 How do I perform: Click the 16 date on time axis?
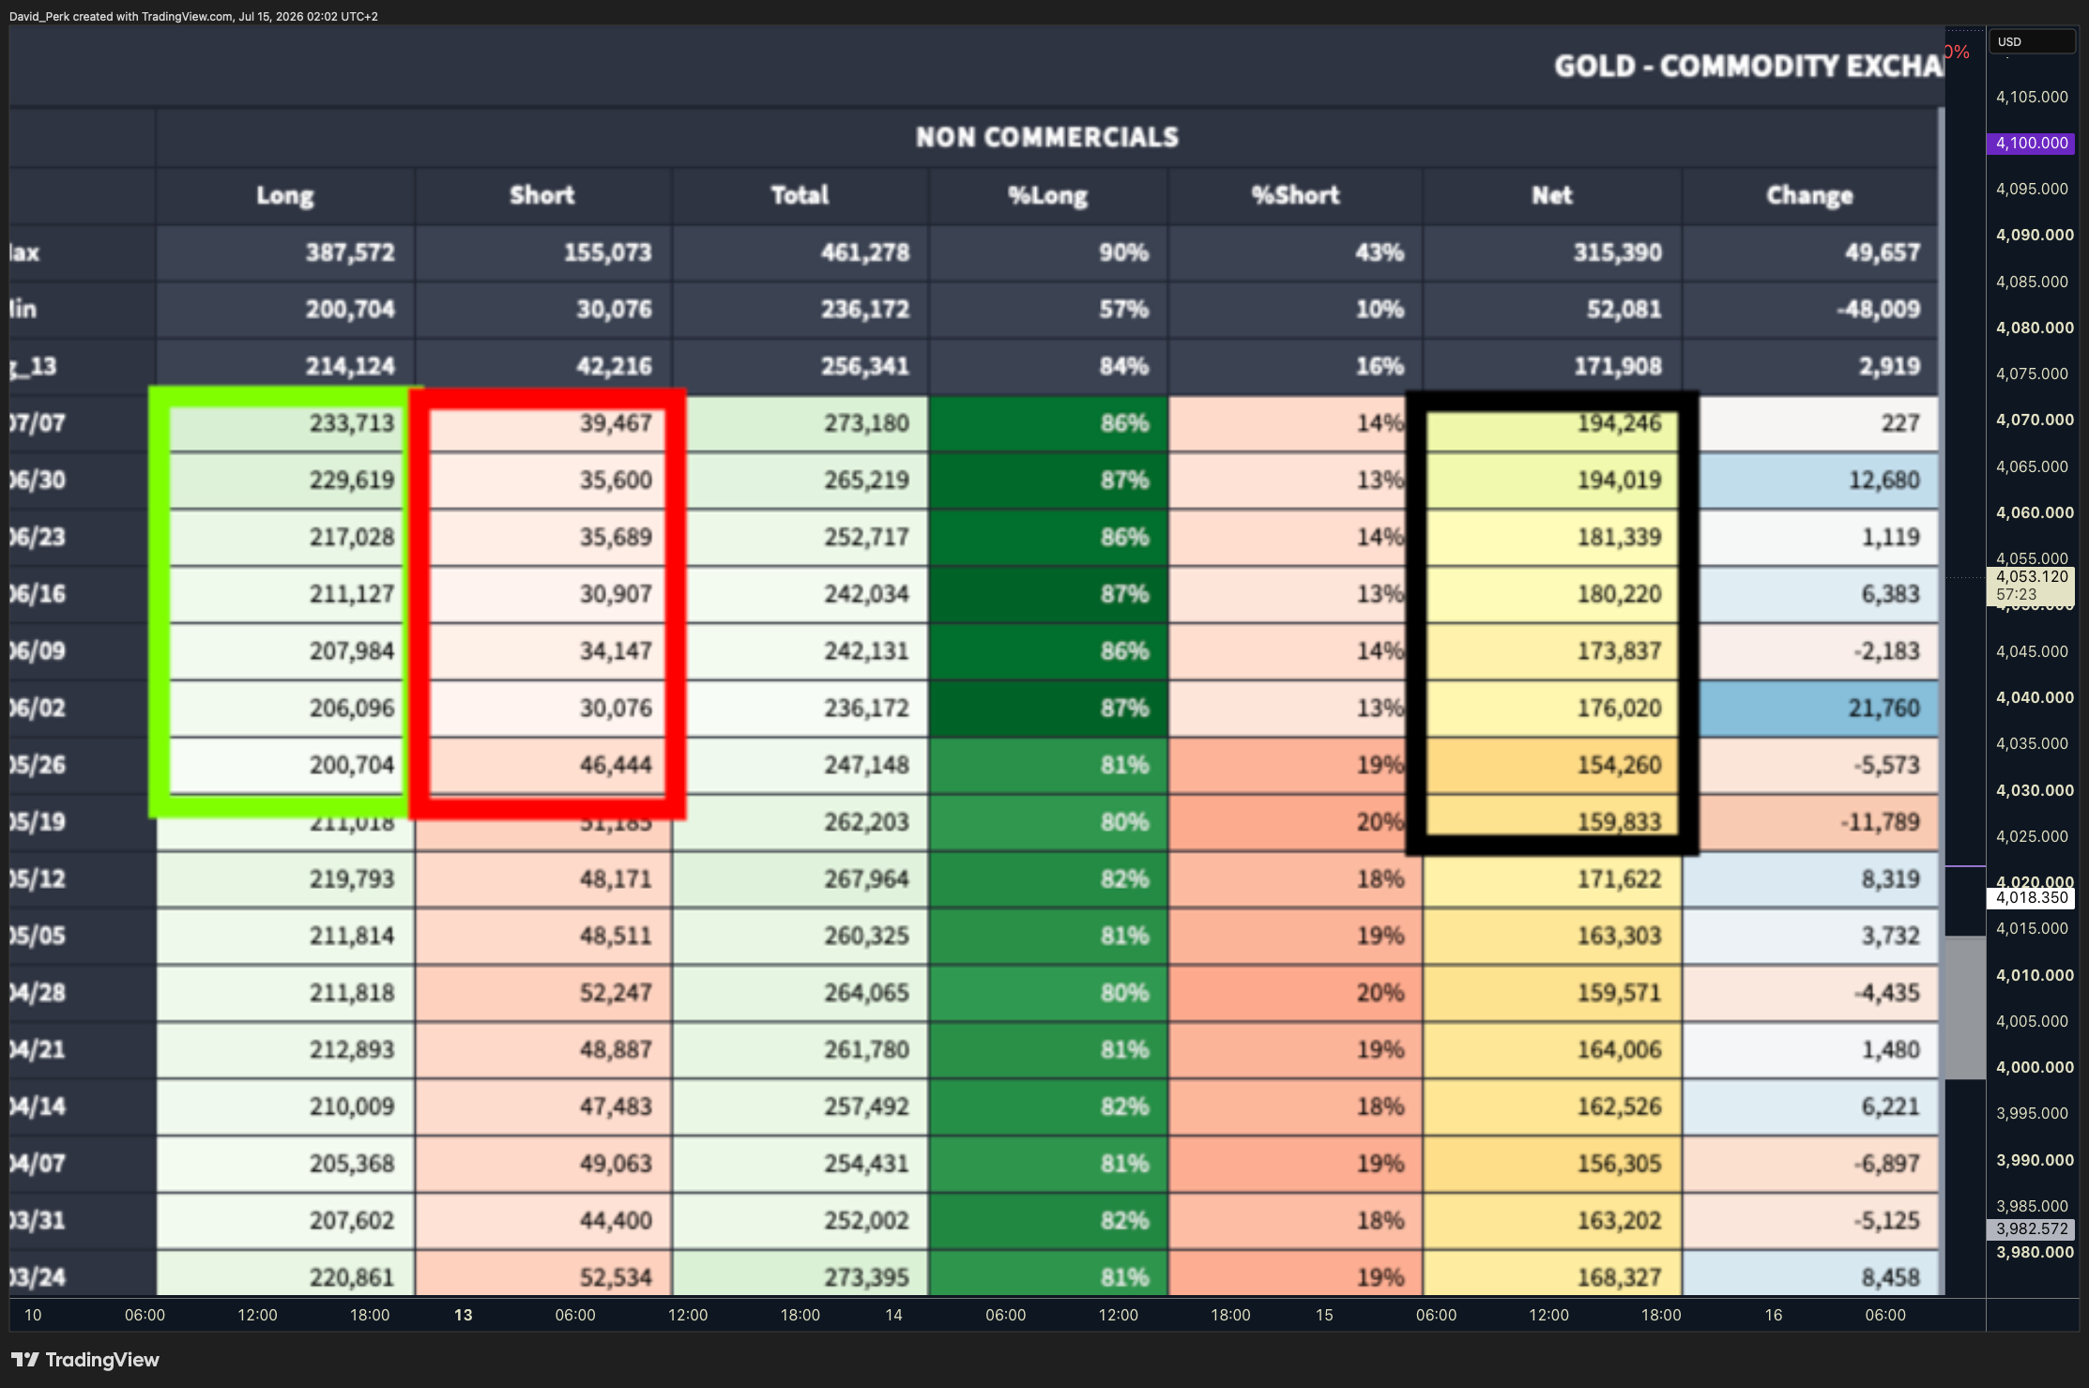[1774, 1315]
